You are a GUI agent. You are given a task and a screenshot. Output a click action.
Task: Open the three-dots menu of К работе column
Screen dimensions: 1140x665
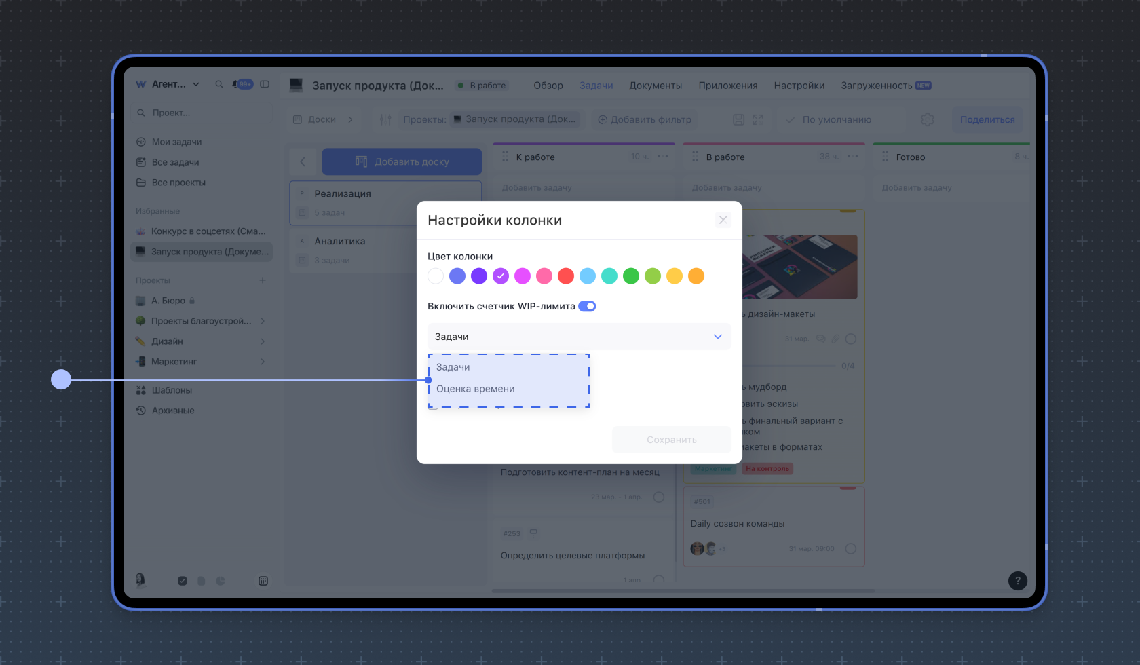pos(663,157)
